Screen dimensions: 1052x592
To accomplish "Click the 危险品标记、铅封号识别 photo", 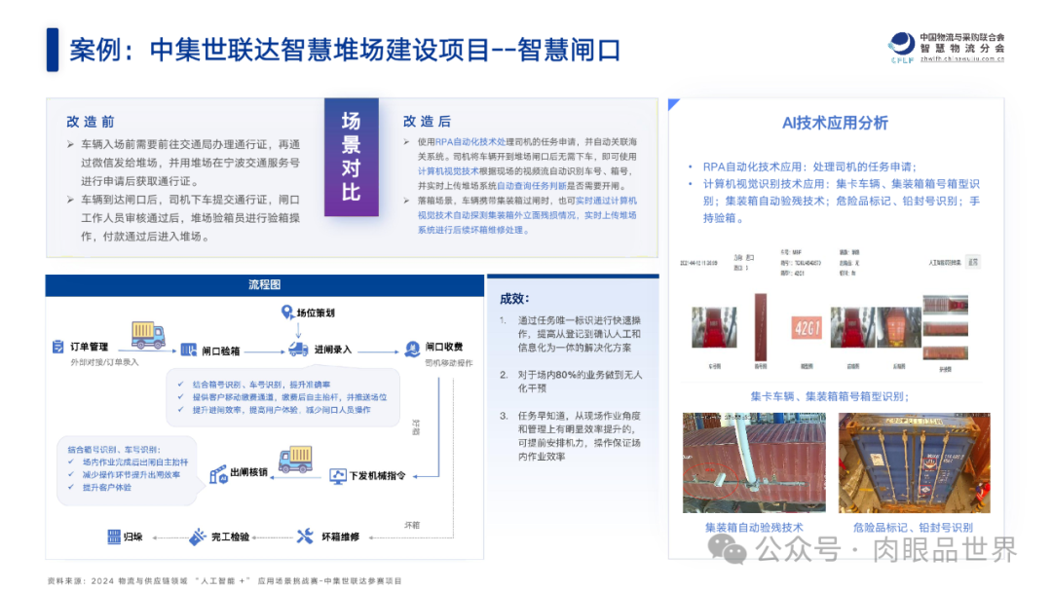I will tap(915, 462).
